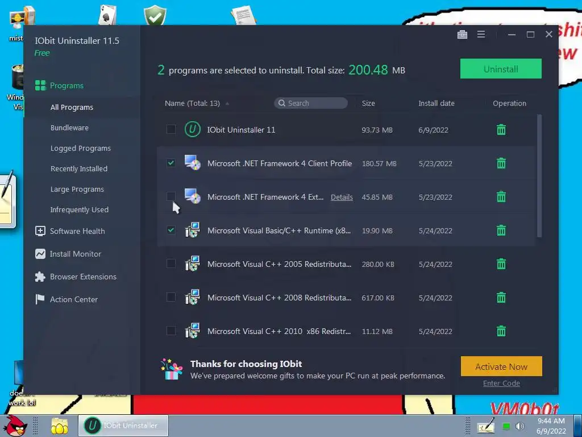Click the program list vertical scrollbar

pos(539,176)
